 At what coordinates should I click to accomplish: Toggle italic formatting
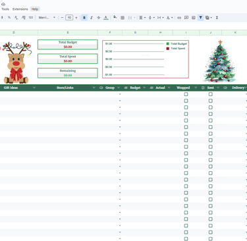92,18
